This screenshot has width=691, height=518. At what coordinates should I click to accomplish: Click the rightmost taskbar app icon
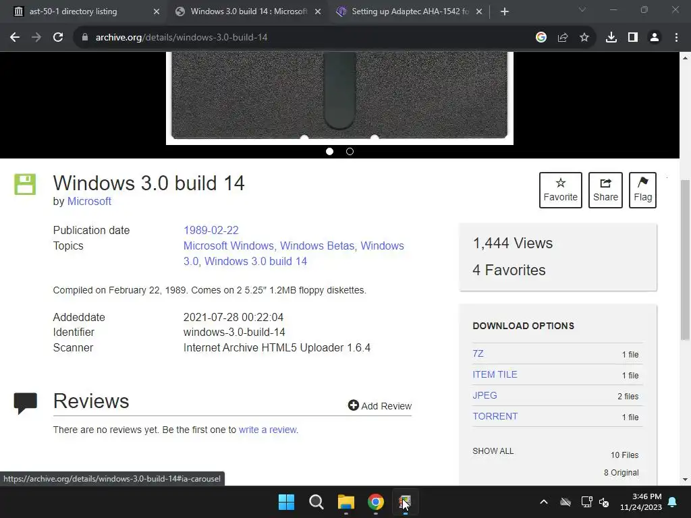405,502
